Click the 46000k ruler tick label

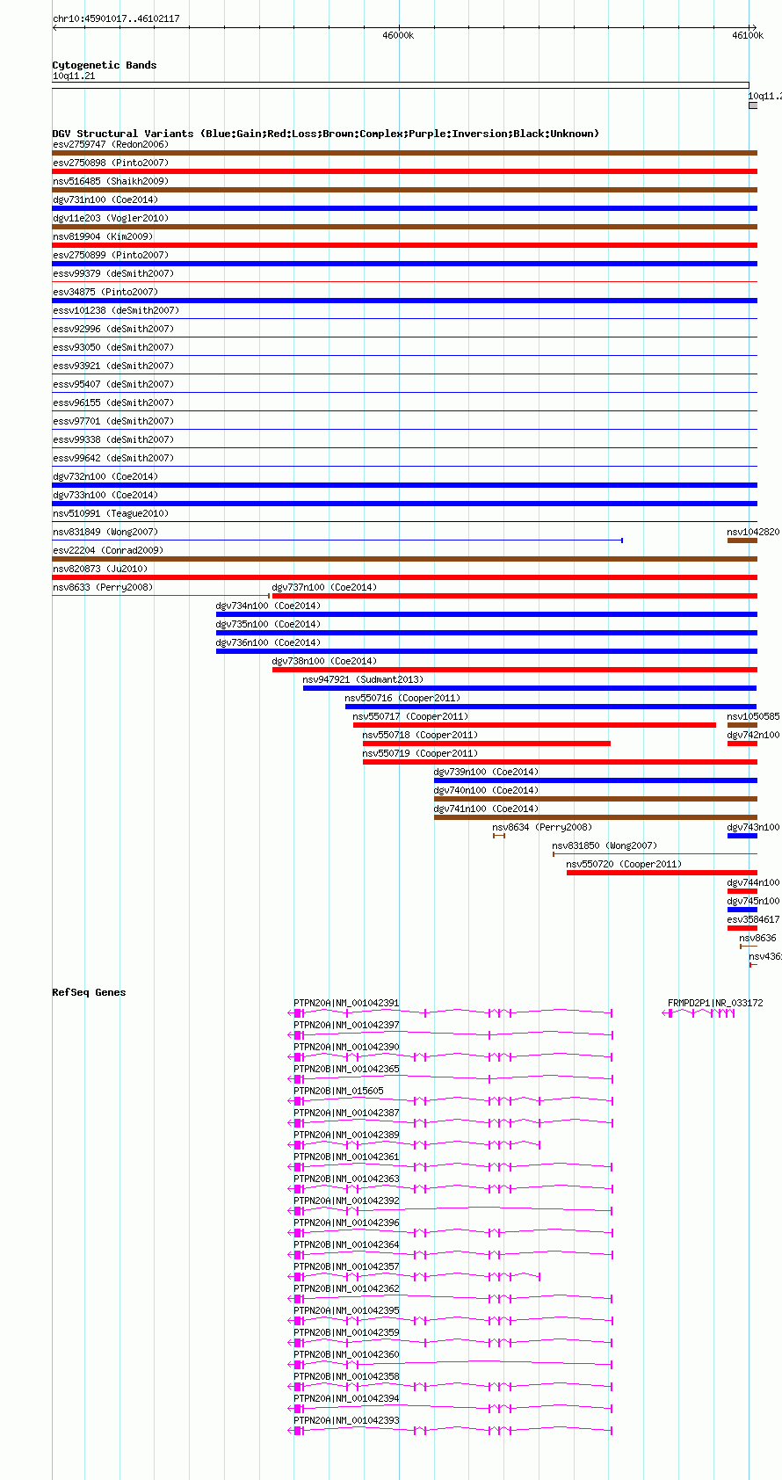coord(398,35)
